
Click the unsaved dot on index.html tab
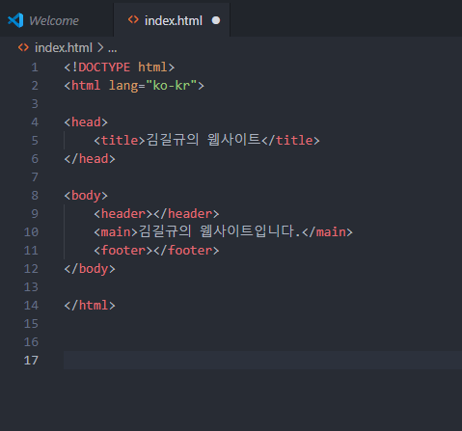pyautogui.click(x=216, y=20)
